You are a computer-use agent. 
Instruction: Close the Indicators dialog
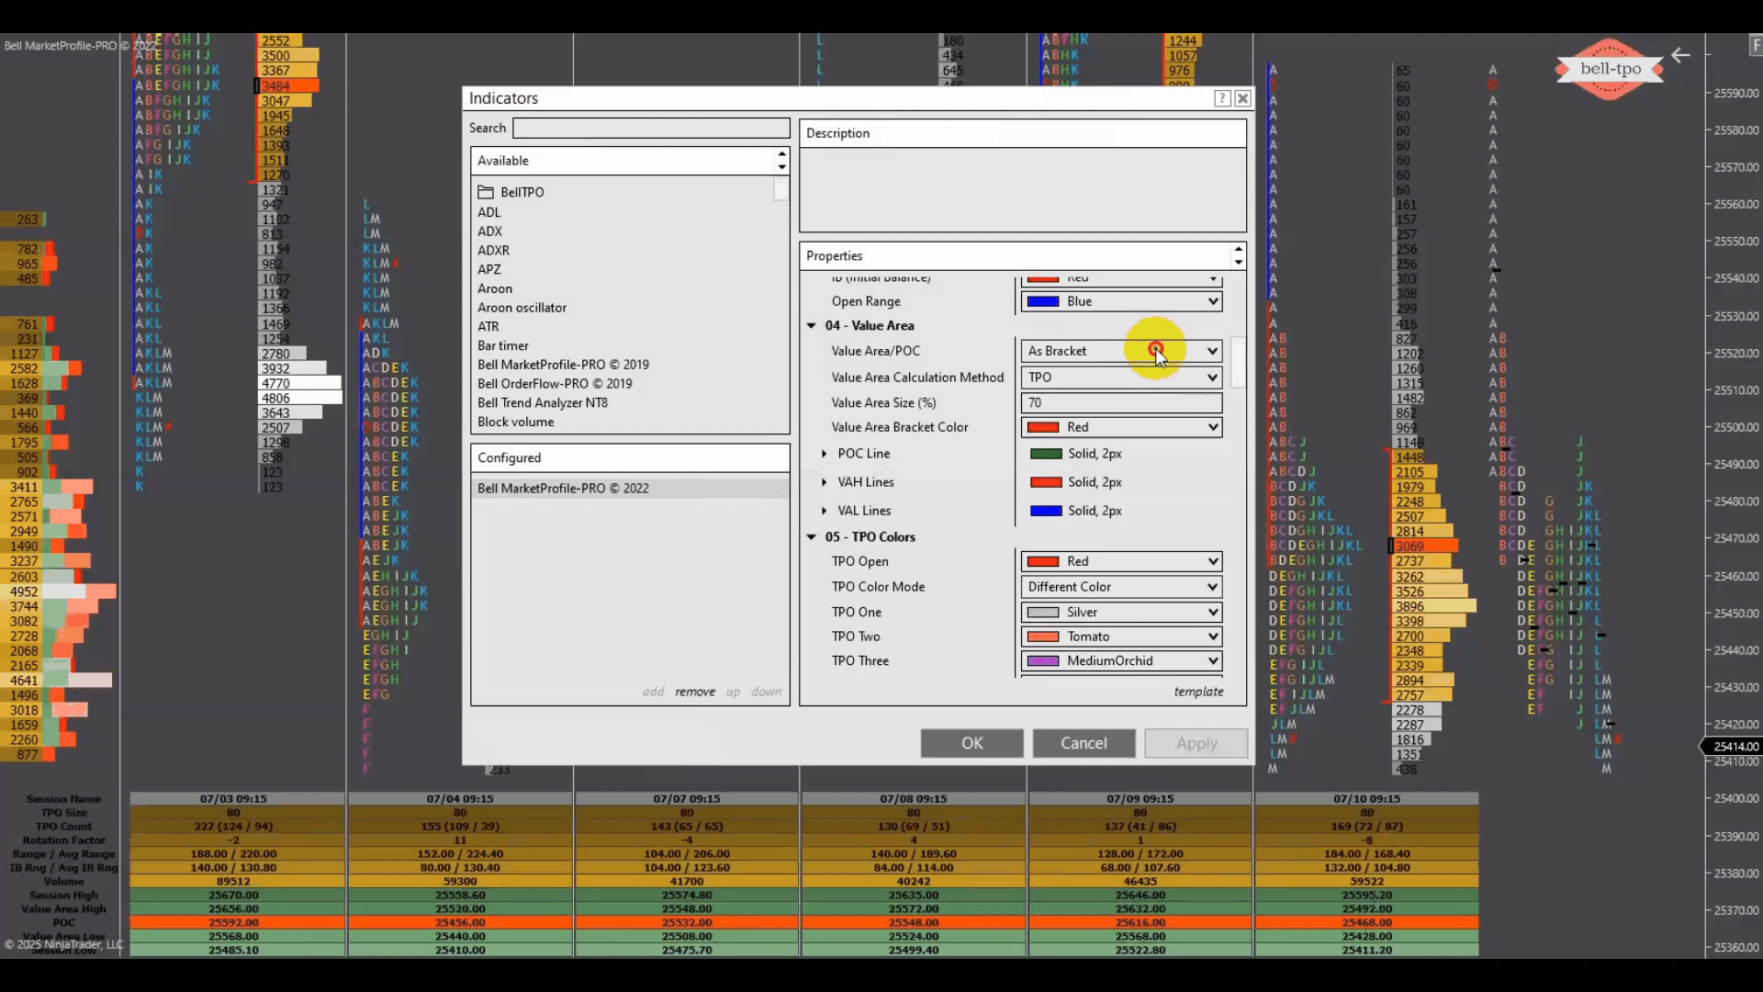[x=1243, y=98]
